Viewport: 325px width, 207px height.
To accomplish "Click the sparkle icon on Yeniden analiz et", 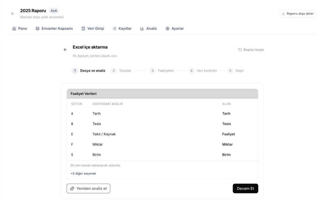I will 72,189.
